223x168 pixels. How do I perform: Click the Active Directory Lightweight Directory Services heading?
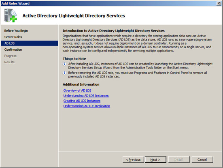click(x=74, y=15)
